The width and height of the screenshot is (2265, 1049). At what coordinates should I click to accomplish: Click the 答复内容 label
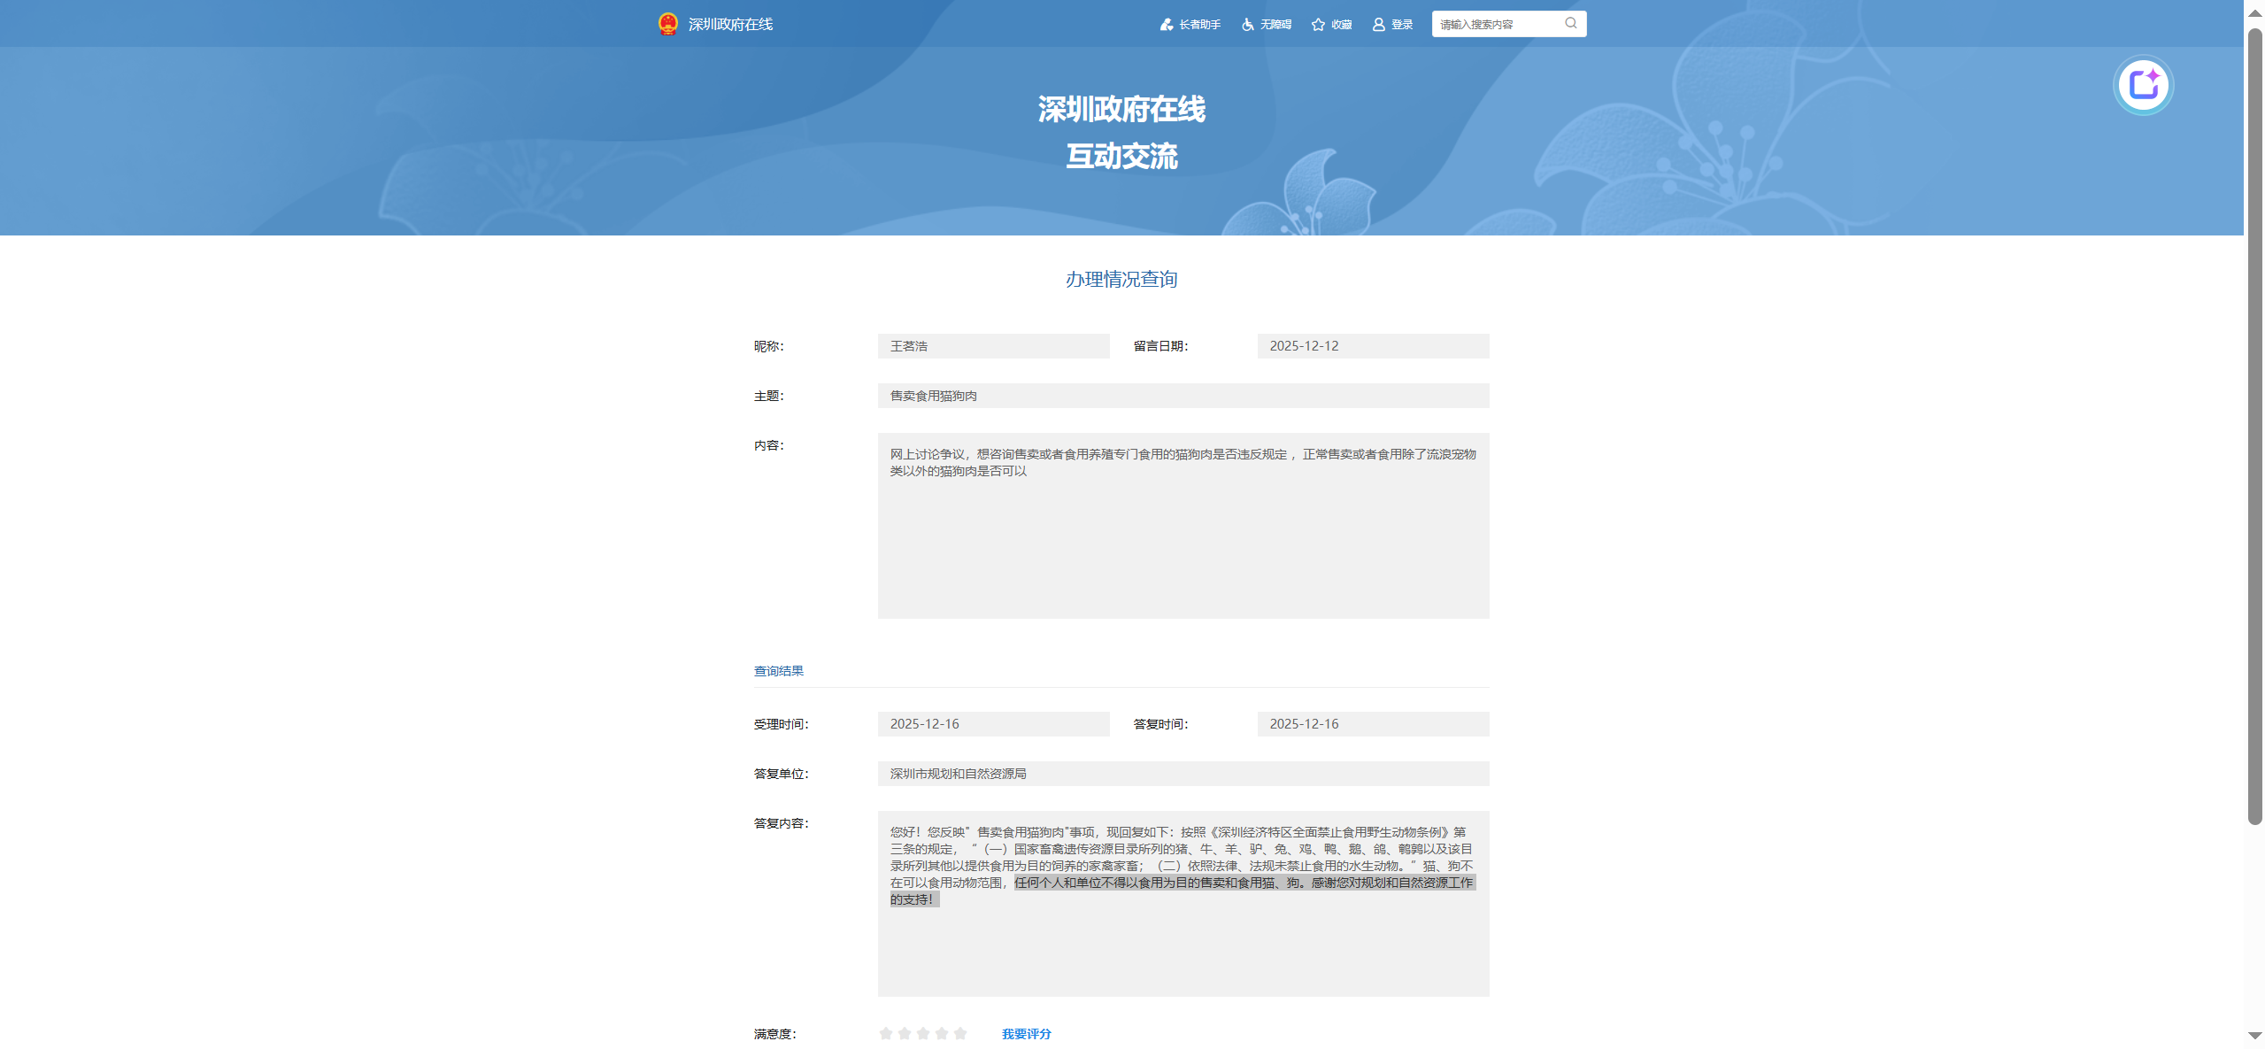click(782, 823)
